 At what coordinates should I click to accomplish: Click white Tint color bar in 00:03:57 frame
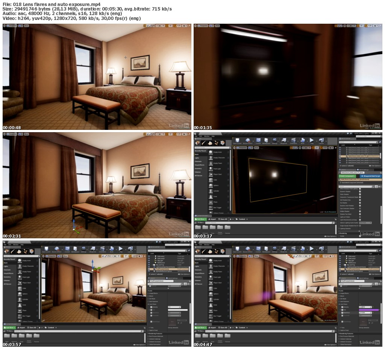pyautogui.click(x=178, y=310)
